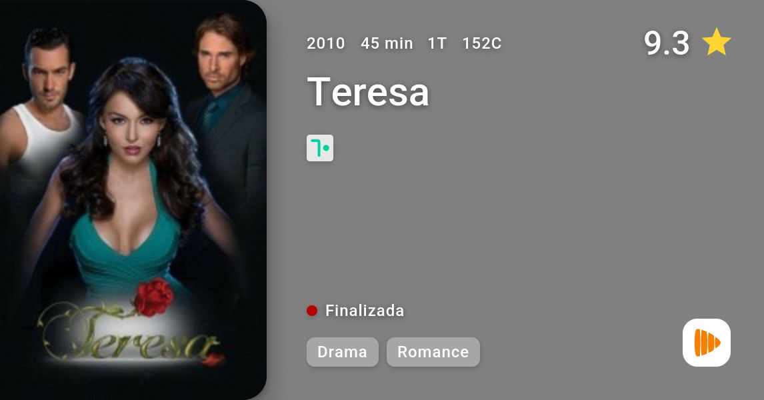Select the Drama genre tag
Viewport: 764px width, 400px height.
point(342,352)
